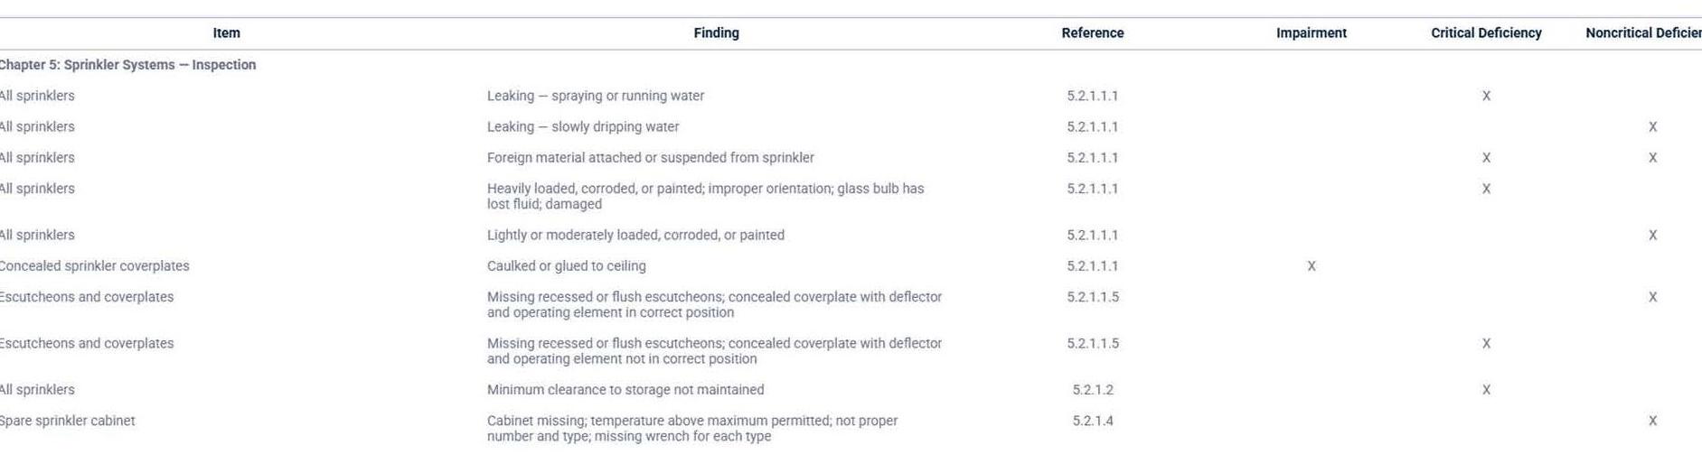Click the finding Foreign material attached to sprinkler

point(651,158)
